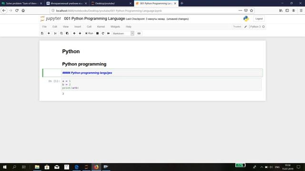The height and width of the screenshot is (171, 305).
Task: Open page actions three dots menu
Action: point(240,10)
